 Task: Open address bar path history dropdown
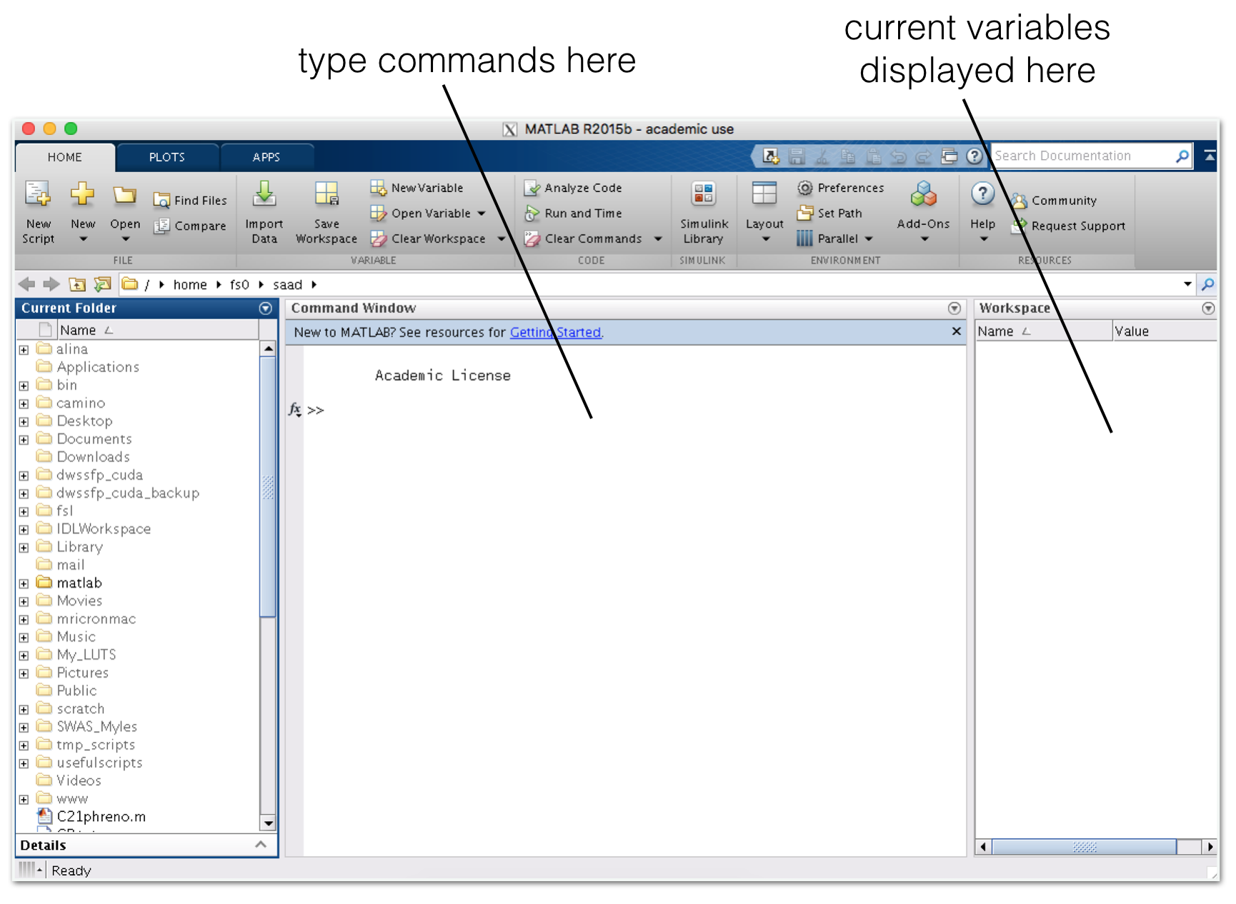(x=1187, y=284)
